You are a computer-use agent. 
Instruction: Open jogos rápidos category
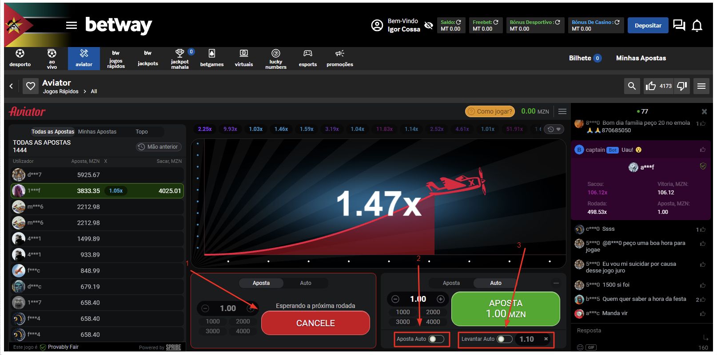coord(116,59)
